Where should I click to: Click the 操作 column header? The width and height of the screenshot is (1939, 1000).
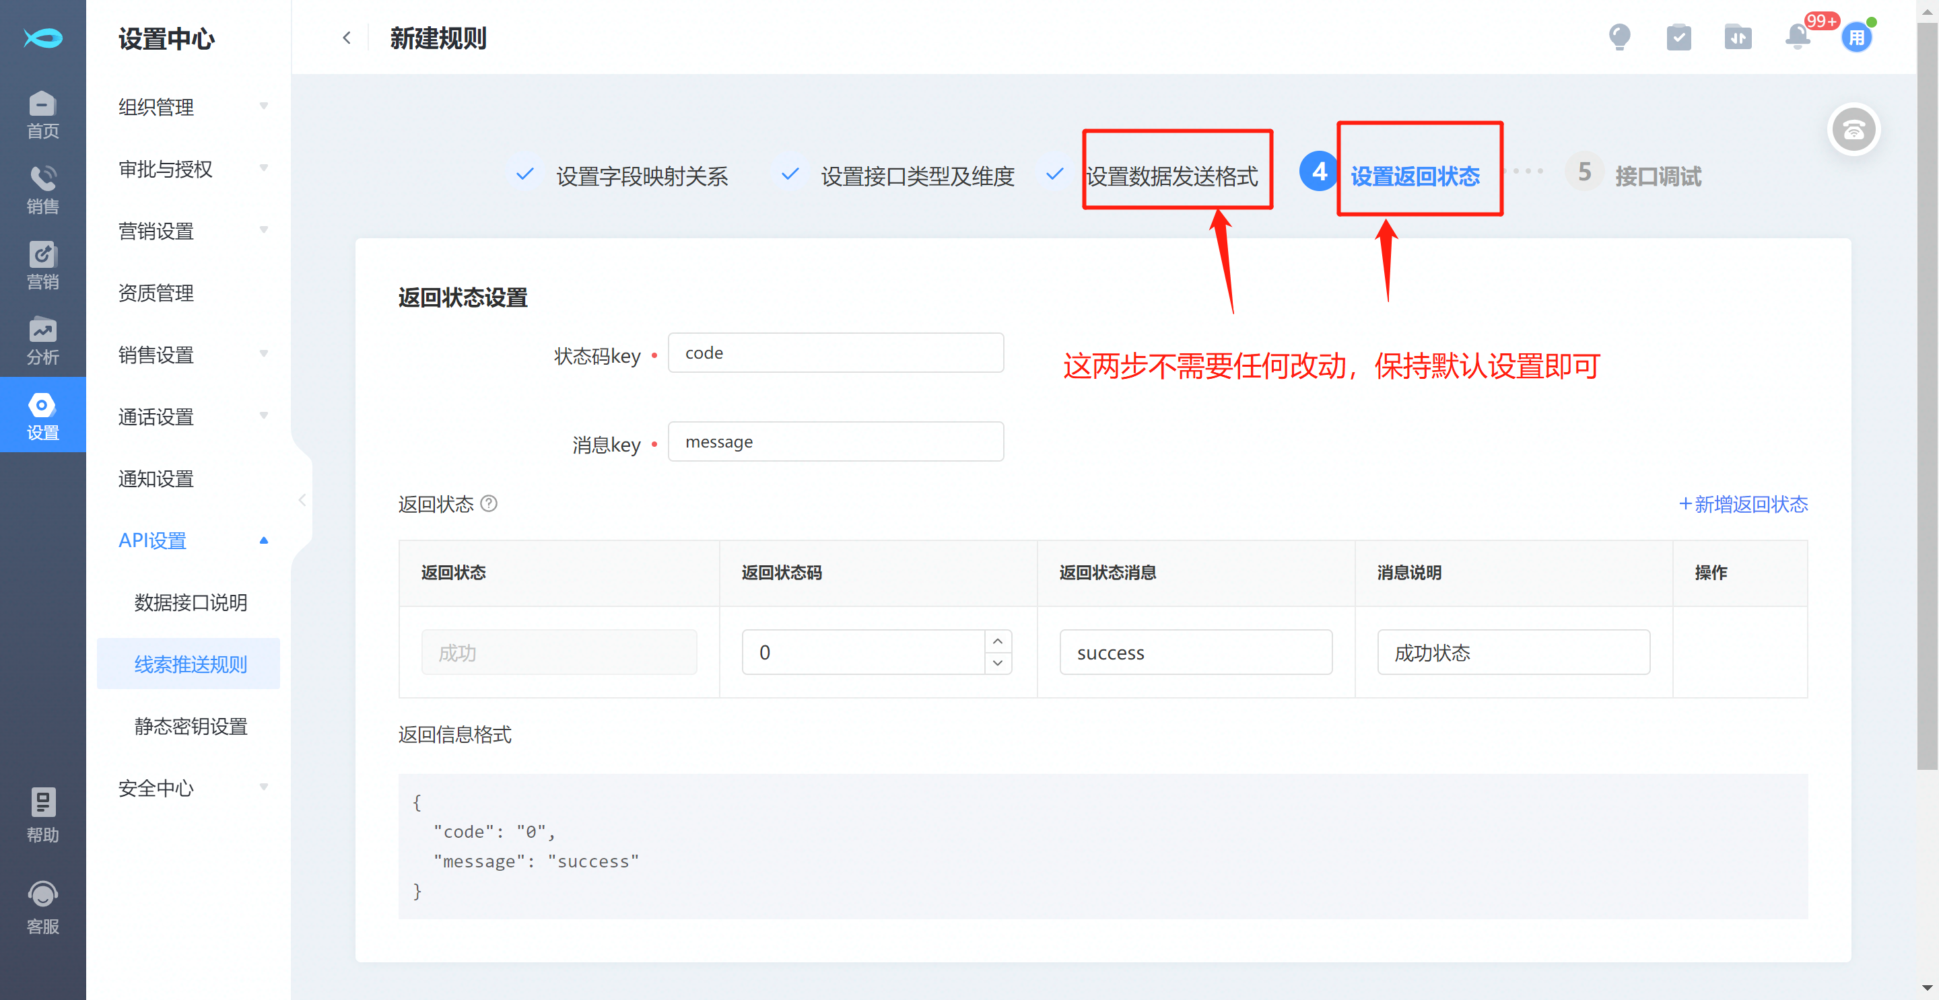[1710, 573]
